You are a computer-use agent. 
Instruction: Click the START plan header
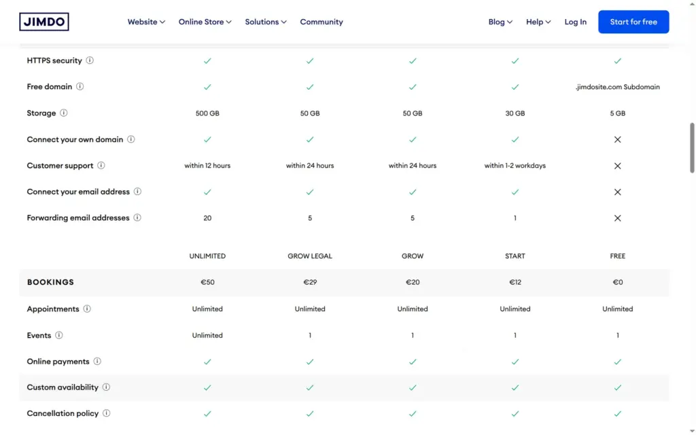pos(515,256)
